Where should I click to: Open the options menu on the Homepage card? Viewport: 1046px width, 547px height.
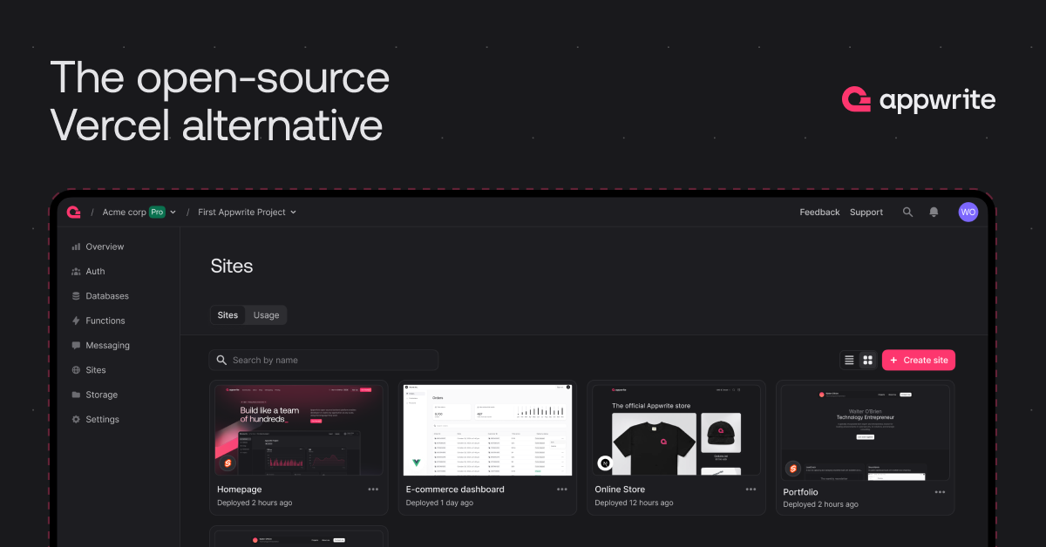pos(373,490)
